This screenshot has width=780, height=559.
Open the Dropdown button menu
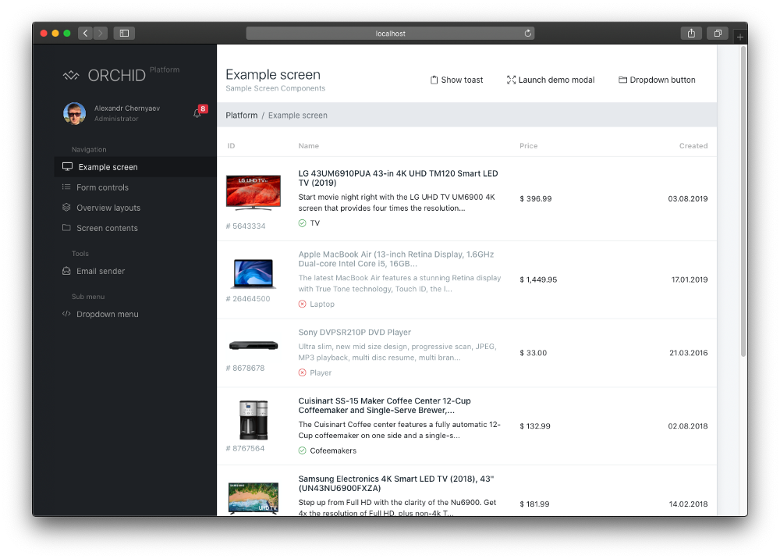(657, 80)
